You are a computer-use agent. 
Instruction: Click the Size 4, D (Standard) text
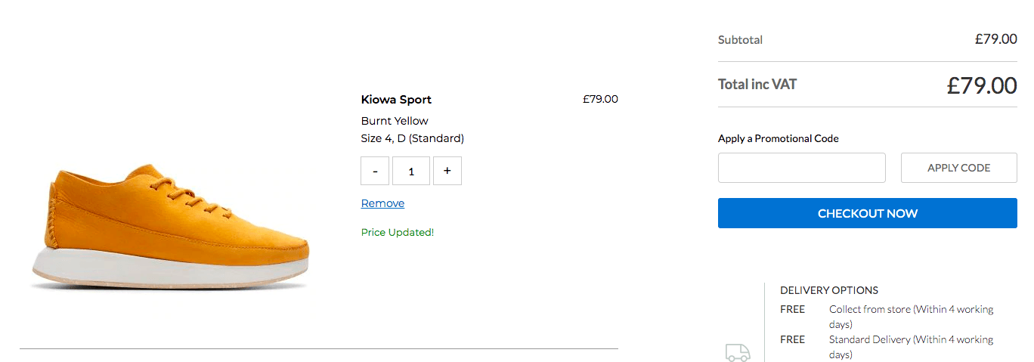(413, 138)
